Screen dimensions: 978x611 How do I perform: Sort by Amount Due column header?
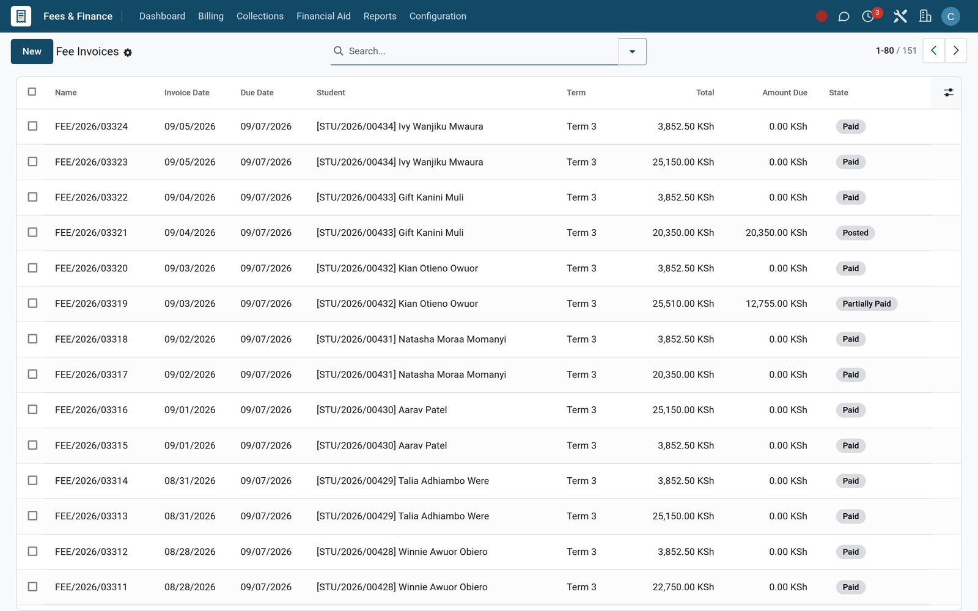784,93
